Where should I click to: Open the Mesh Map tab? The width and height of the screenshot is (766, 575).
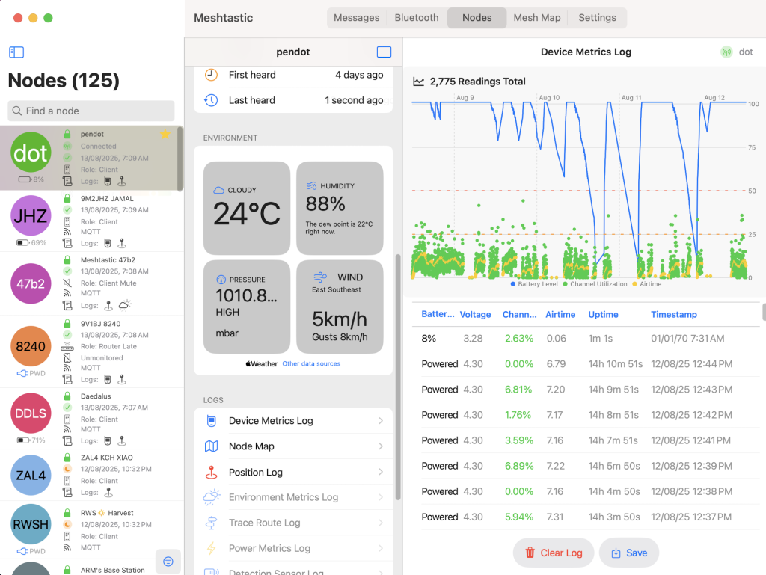coord(537,18)
